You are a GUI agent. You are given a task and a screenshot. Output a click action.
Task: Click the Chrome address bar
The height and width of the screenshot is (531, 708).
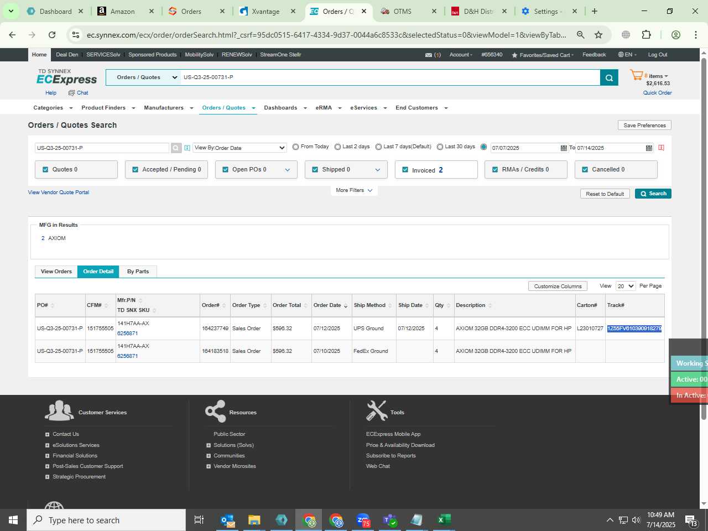coord(326,35)
